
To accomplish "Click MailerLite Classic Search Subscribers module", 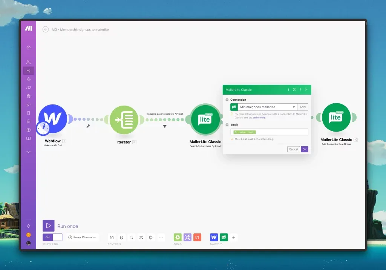I will pos(205,120).
